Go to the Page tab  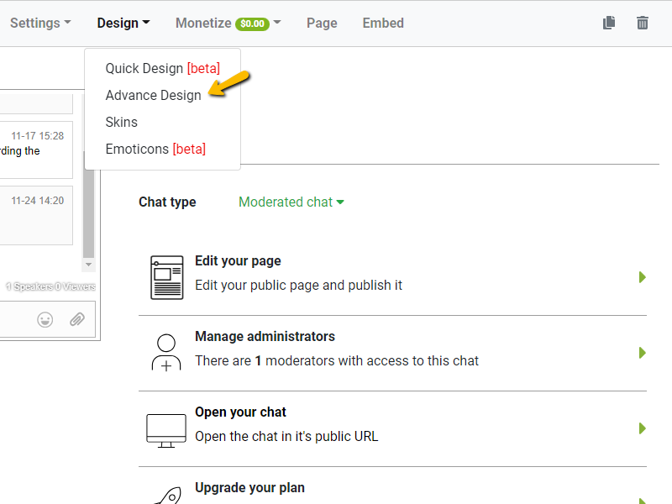pos(322,24)
